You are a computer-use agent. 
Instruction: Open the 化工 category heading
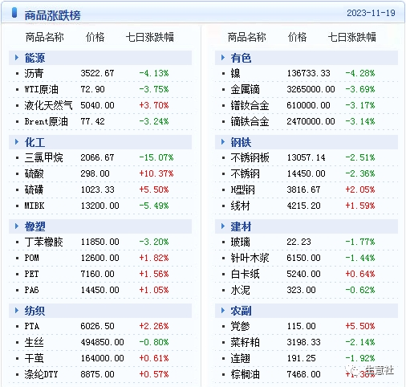(x=35, y=142)
